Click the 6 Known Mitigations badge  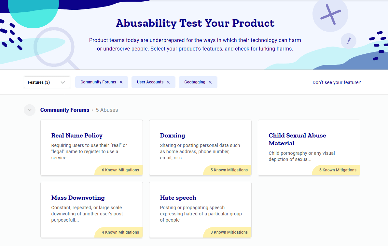click(x=119, y=170)
